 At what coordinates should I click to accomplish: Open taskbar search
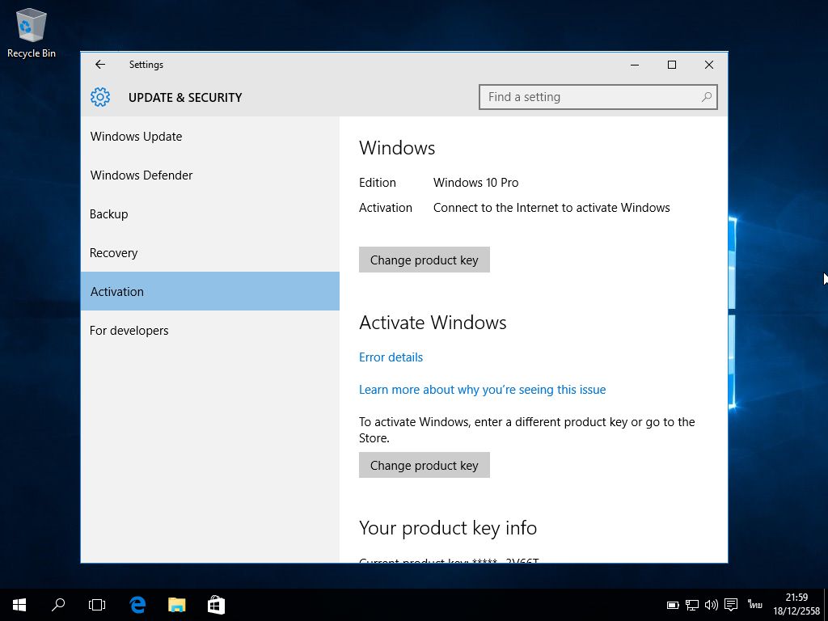click(x=58, y=605)
